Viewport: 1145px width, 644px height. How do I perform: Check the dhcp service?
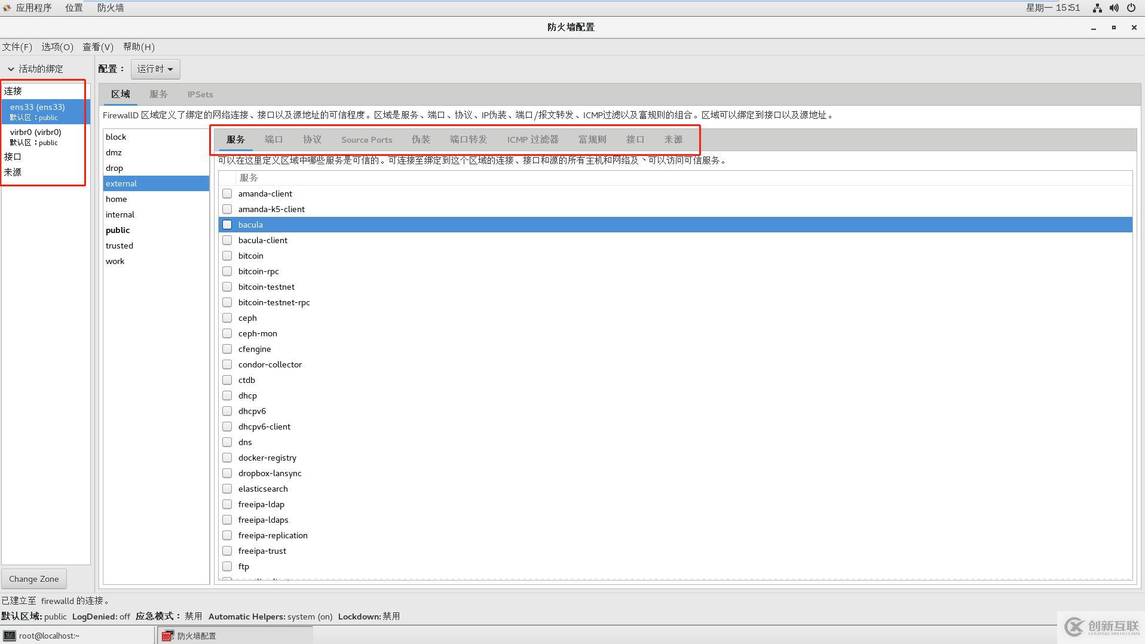coord(227,395)
